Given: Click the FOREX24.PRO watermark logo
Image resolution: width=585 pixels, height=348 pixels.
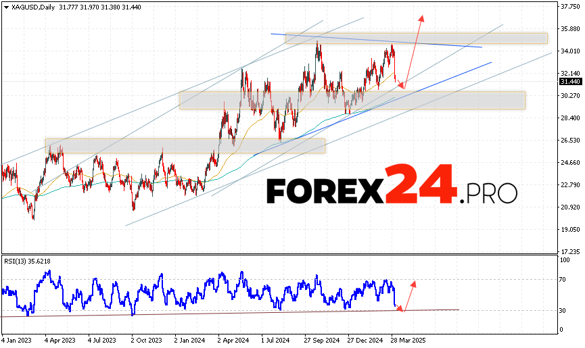Looking at the screenshot, I should tap(392, 186).
